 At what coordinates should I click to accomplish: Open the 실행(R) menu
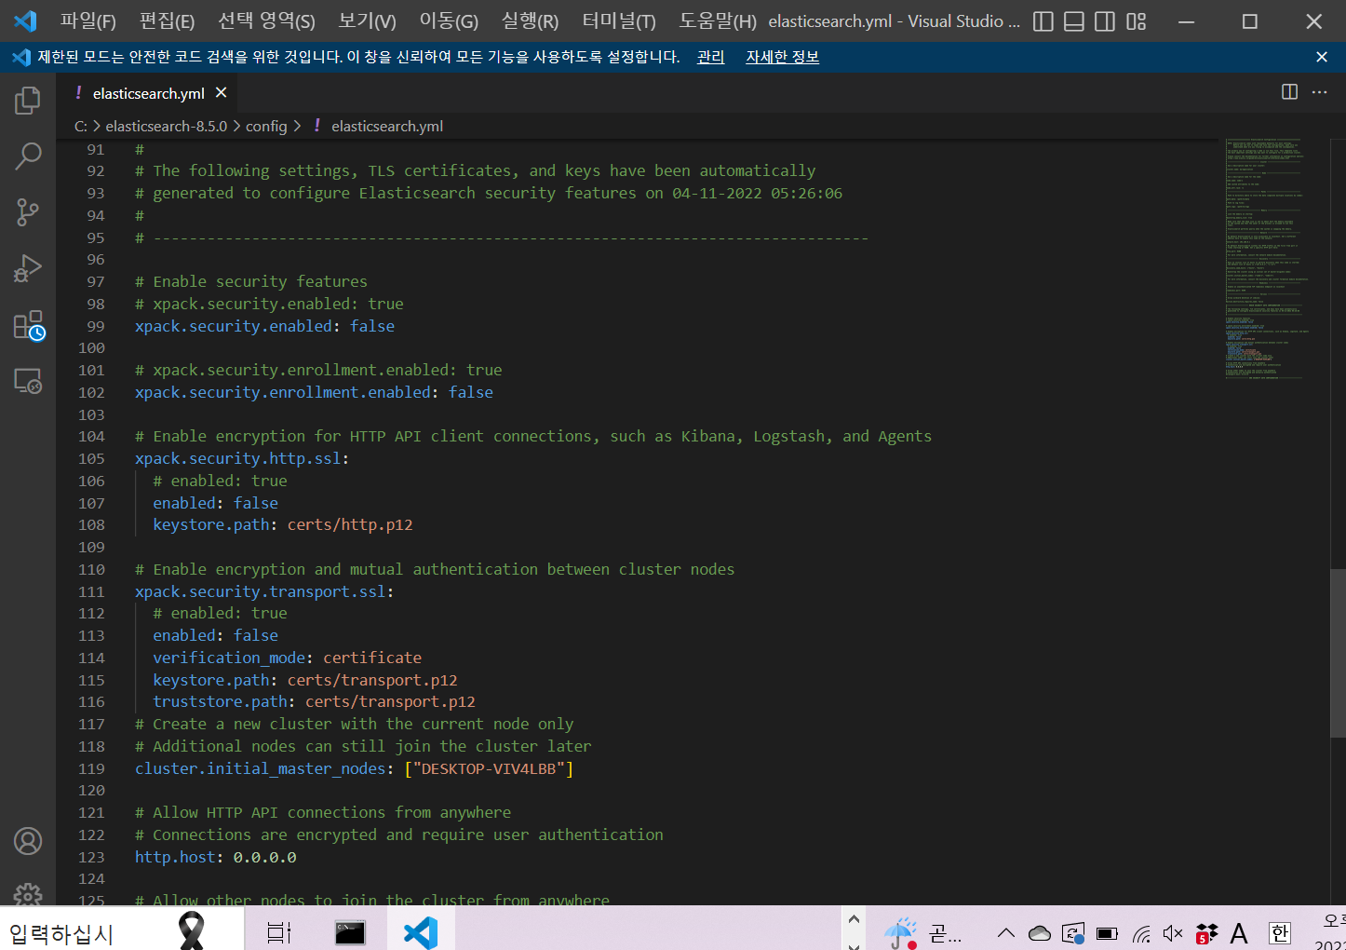(x=530, y=20)
